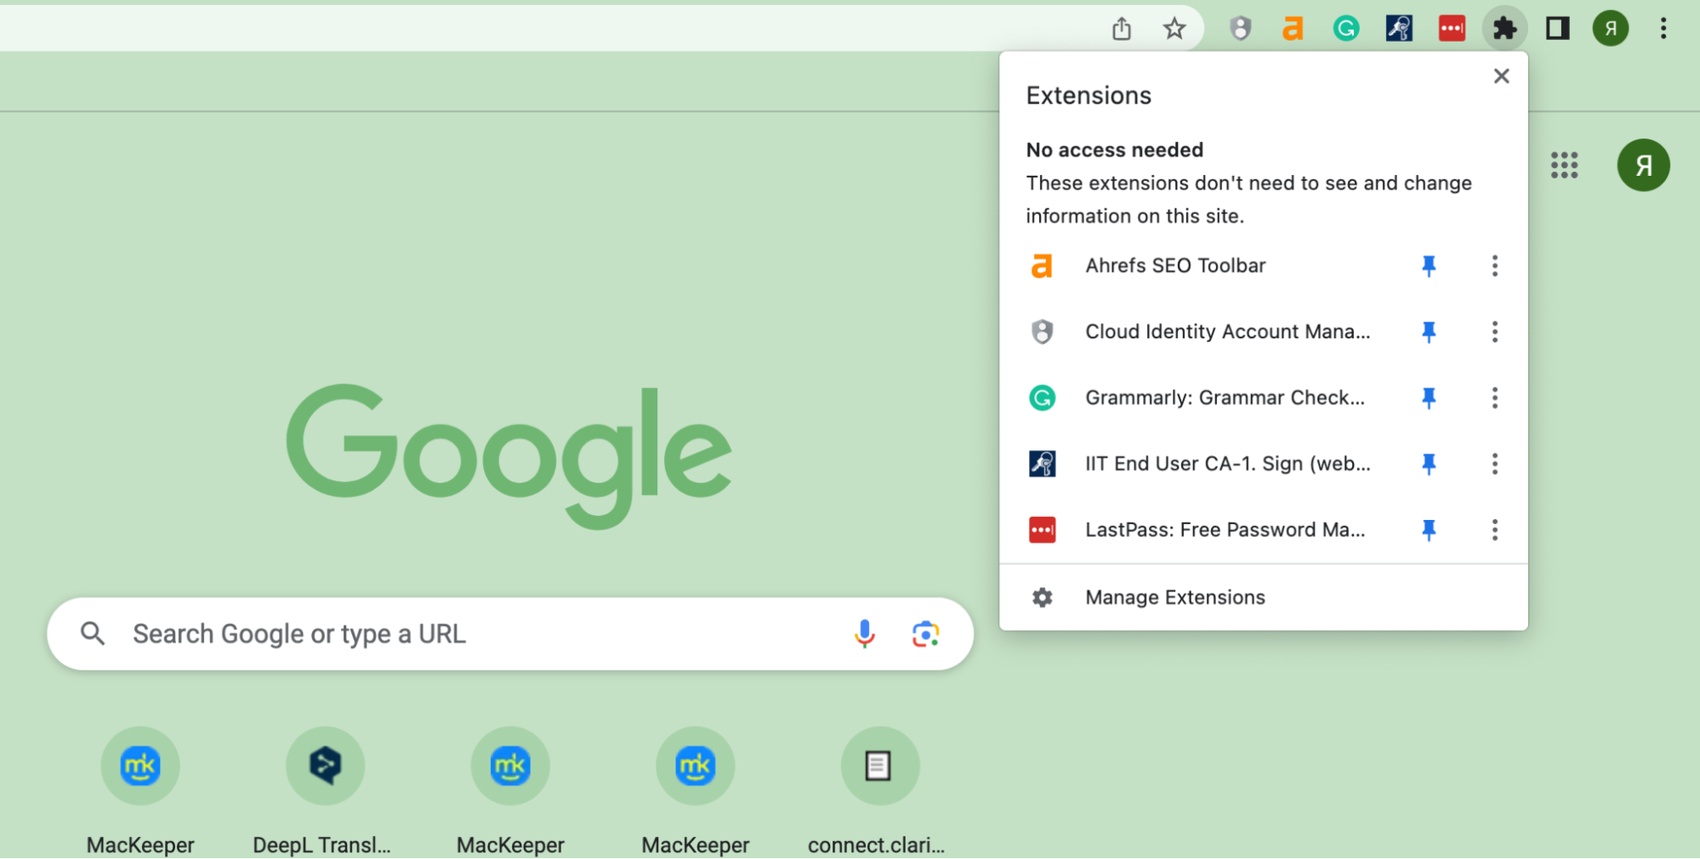The height and width of the screenshot is (859, 1700).
Task: Open more options for IIT End User
Action: tap(1494, 464)
